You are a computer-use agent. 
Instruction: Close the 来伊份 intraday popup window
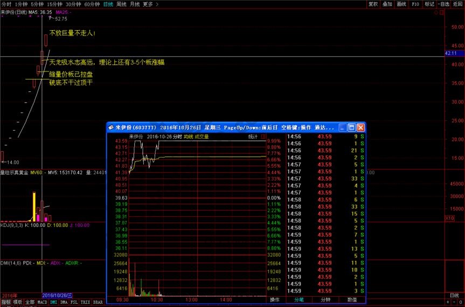click(360, 127)
